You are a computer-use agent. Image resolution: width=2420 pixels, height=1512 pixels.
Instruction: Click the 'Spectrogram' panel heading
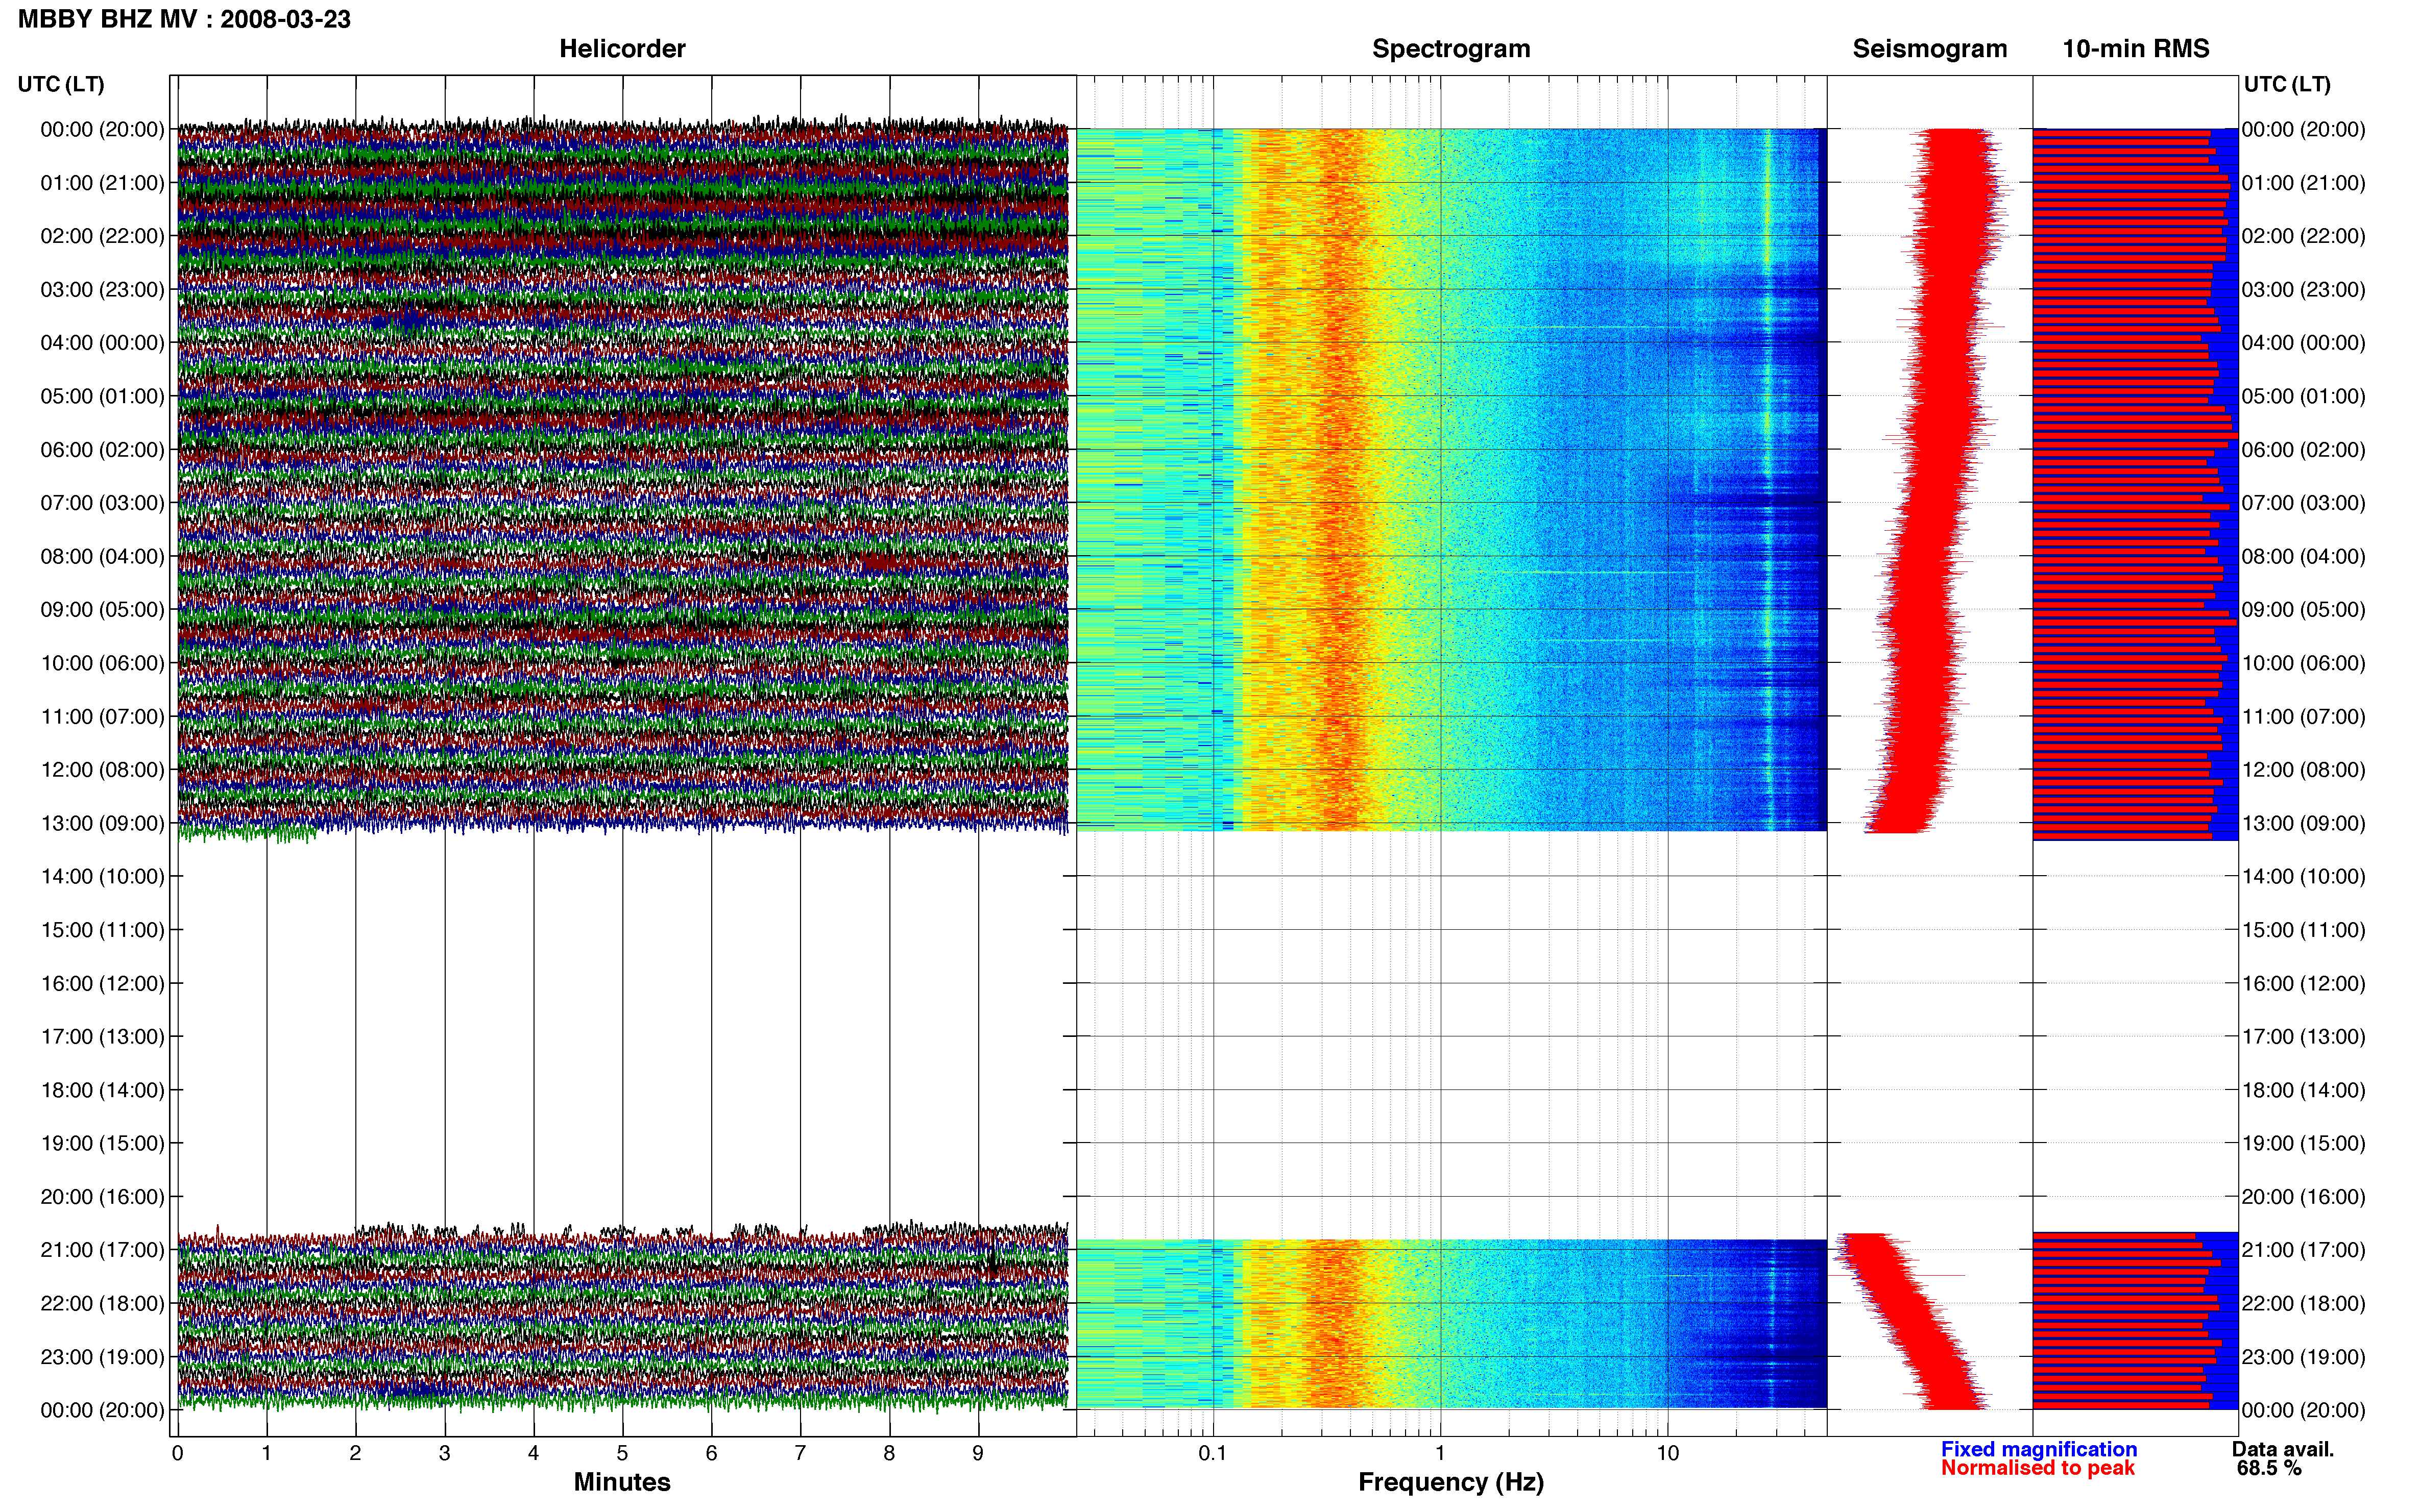coord(1450,49)
